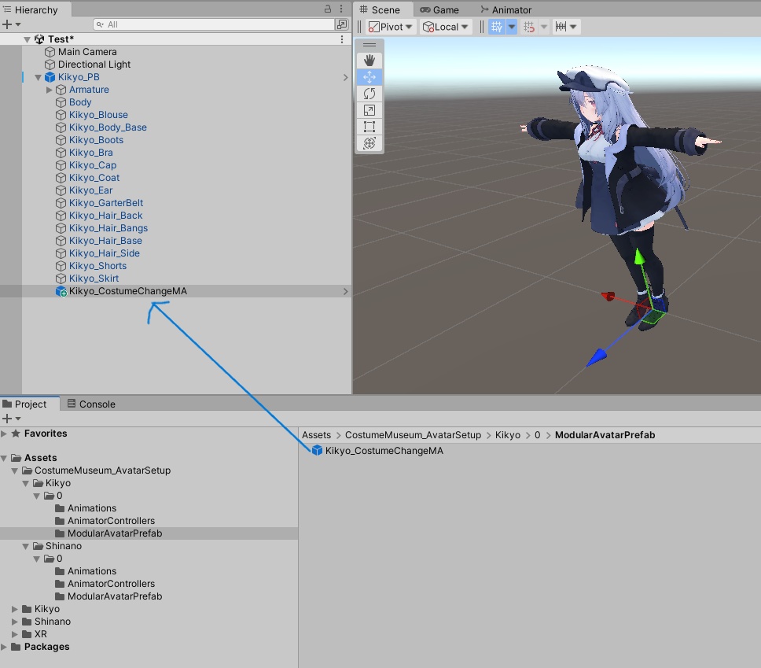Image resolution: width=761 pixels, height=668 pixels.
Task: Expand the Packages section
Action: click(4, 647)
